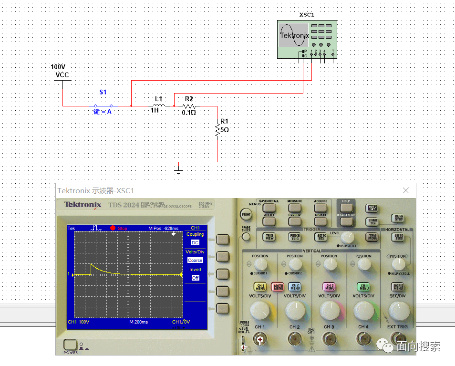Click the '键 = A' switch key label
This screenshot has width=455, height=366.
(102, 112)
